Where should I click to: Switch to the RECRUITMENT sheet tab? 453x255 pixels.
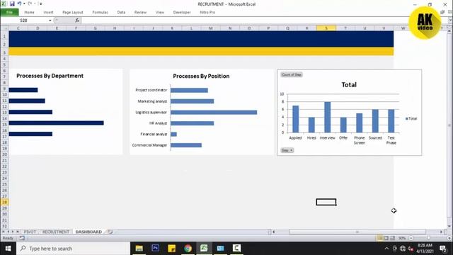(x=56, y=232)
